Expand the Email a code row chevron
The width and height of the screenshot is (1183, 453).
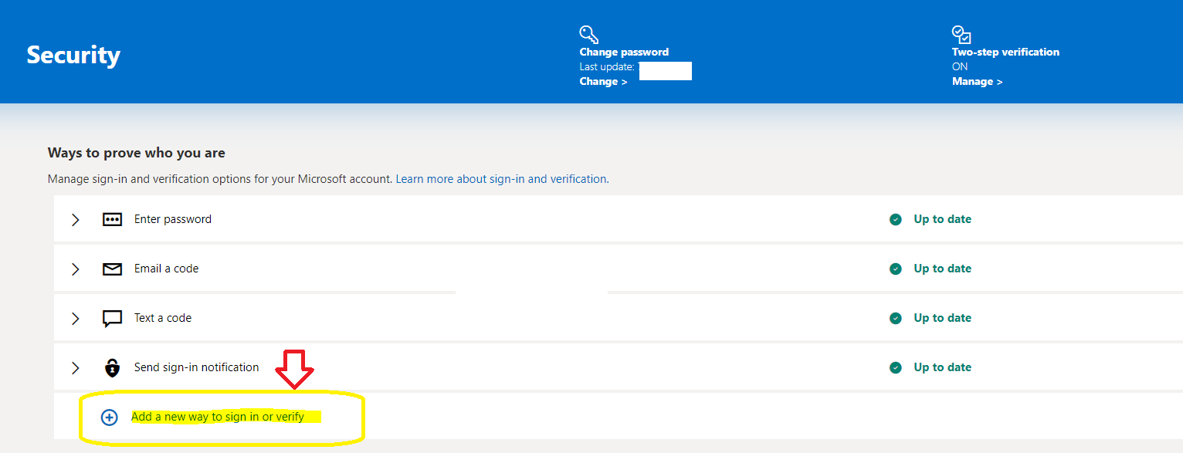coord(76,269)
